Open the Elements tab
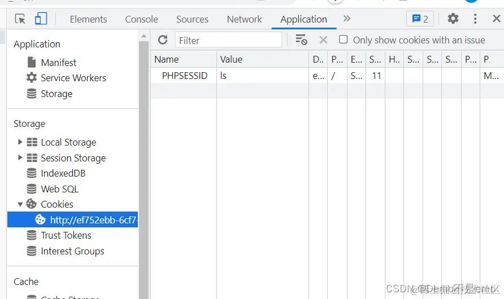 coord(88,19)
